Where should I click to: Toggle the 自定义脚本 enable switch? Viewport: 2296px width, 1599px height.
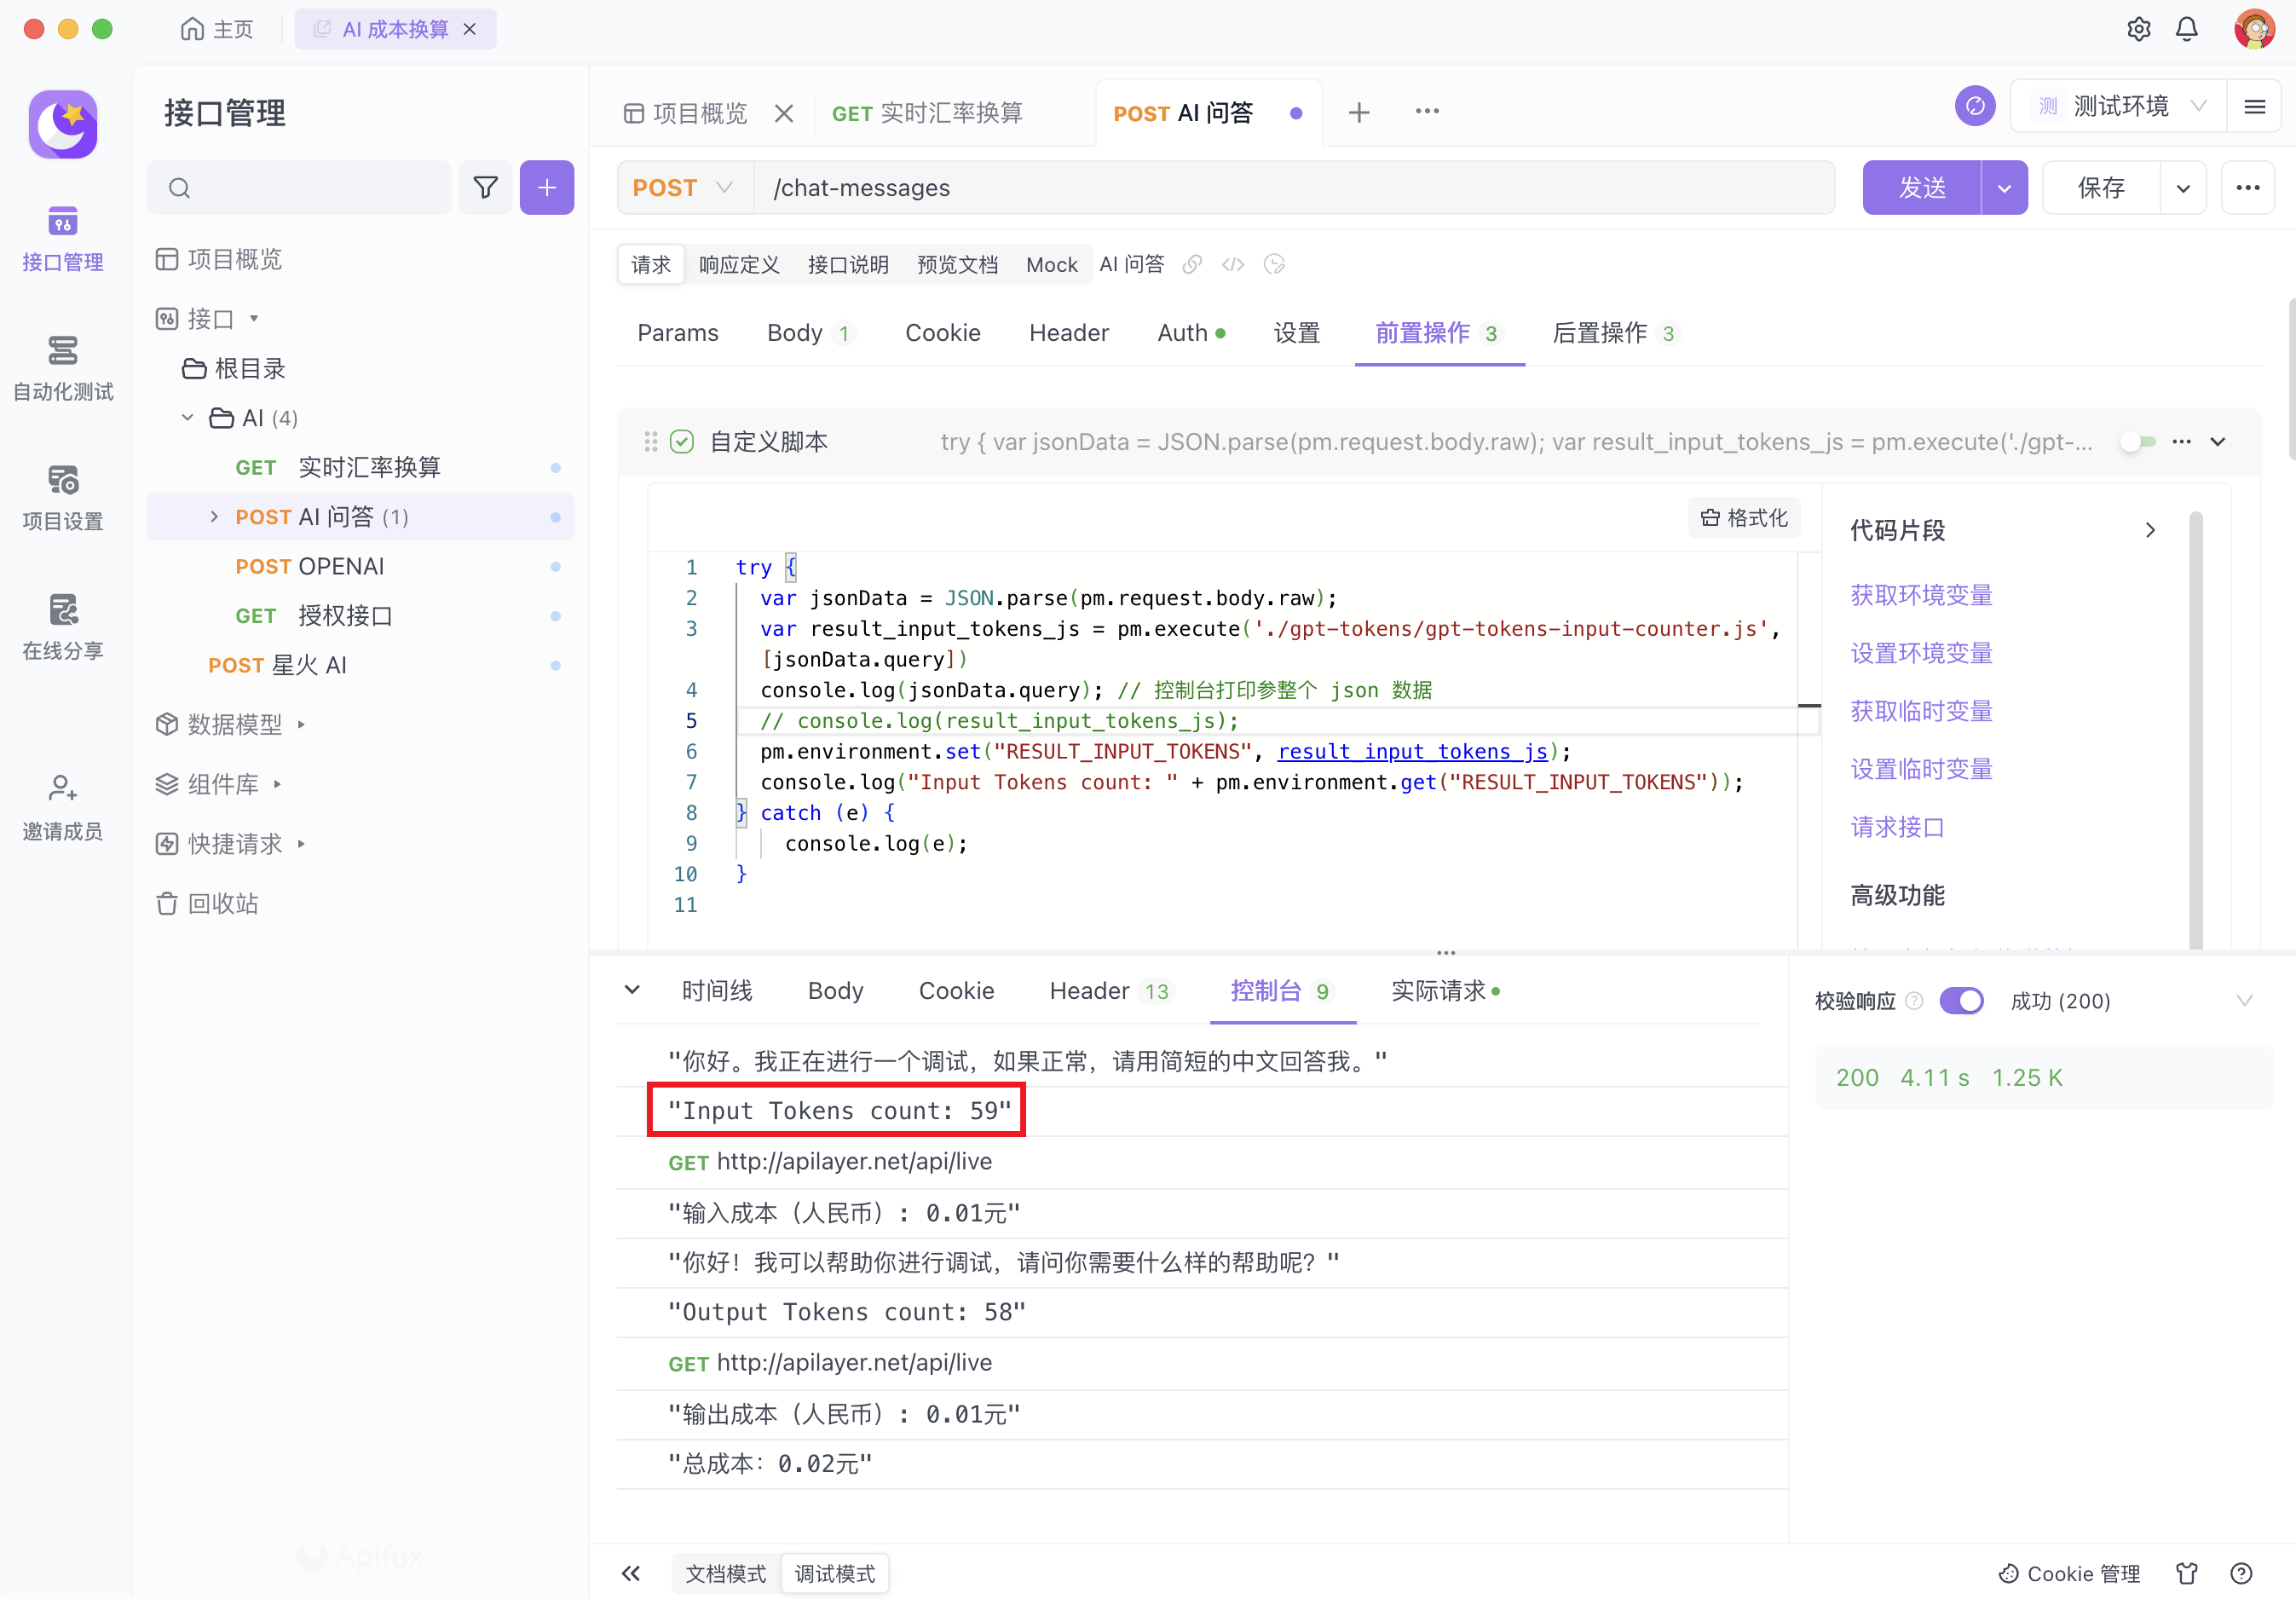point(2137,442)
